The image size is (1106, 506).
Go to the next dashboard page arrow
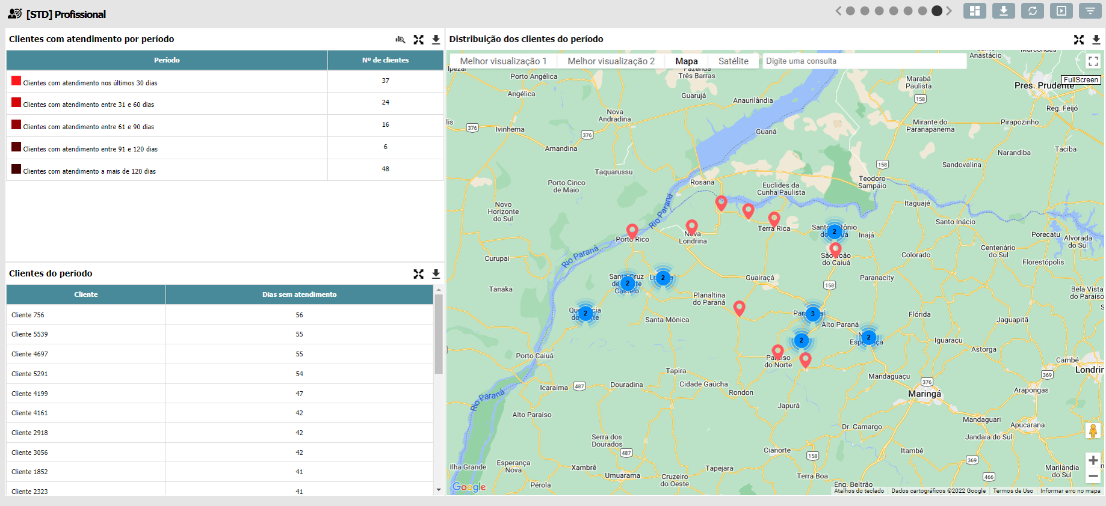[x=949, y=11]
